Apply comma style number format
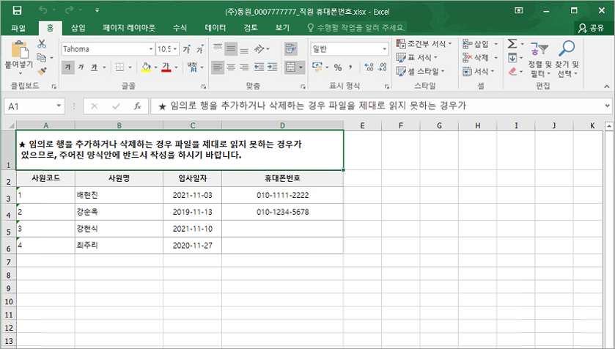 (350, 67)
